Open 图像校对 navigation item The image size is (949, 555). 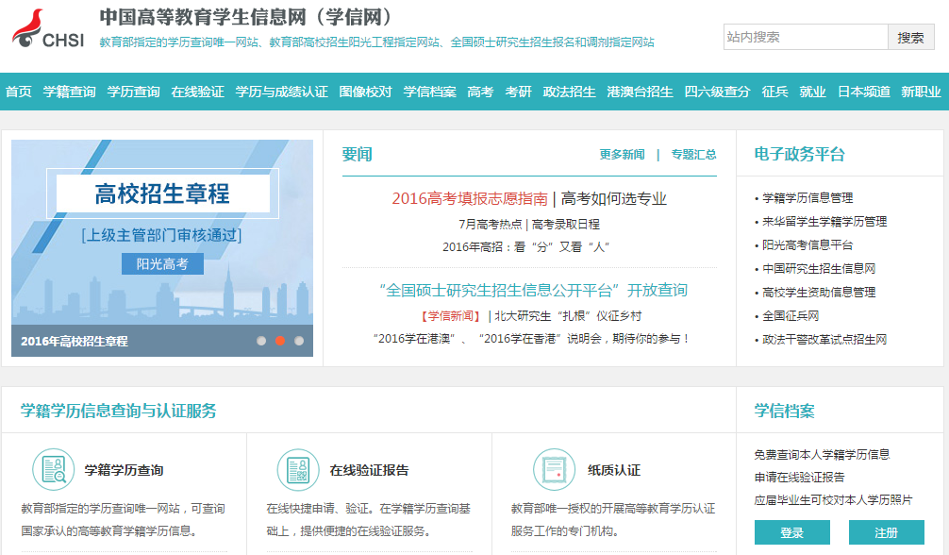366,92
